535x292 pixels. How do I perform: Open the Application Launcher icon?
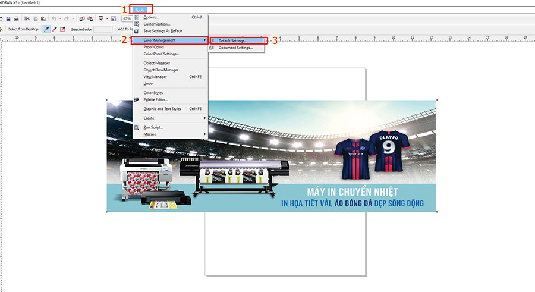(100, 19)
